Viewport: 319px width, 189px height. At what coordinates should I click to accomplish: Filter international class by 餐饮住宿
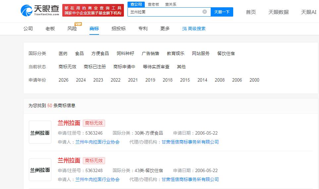pos(226,54)
